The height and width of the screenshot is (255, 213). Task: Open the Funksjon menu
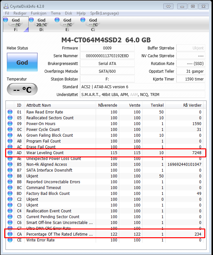[39, 13]
